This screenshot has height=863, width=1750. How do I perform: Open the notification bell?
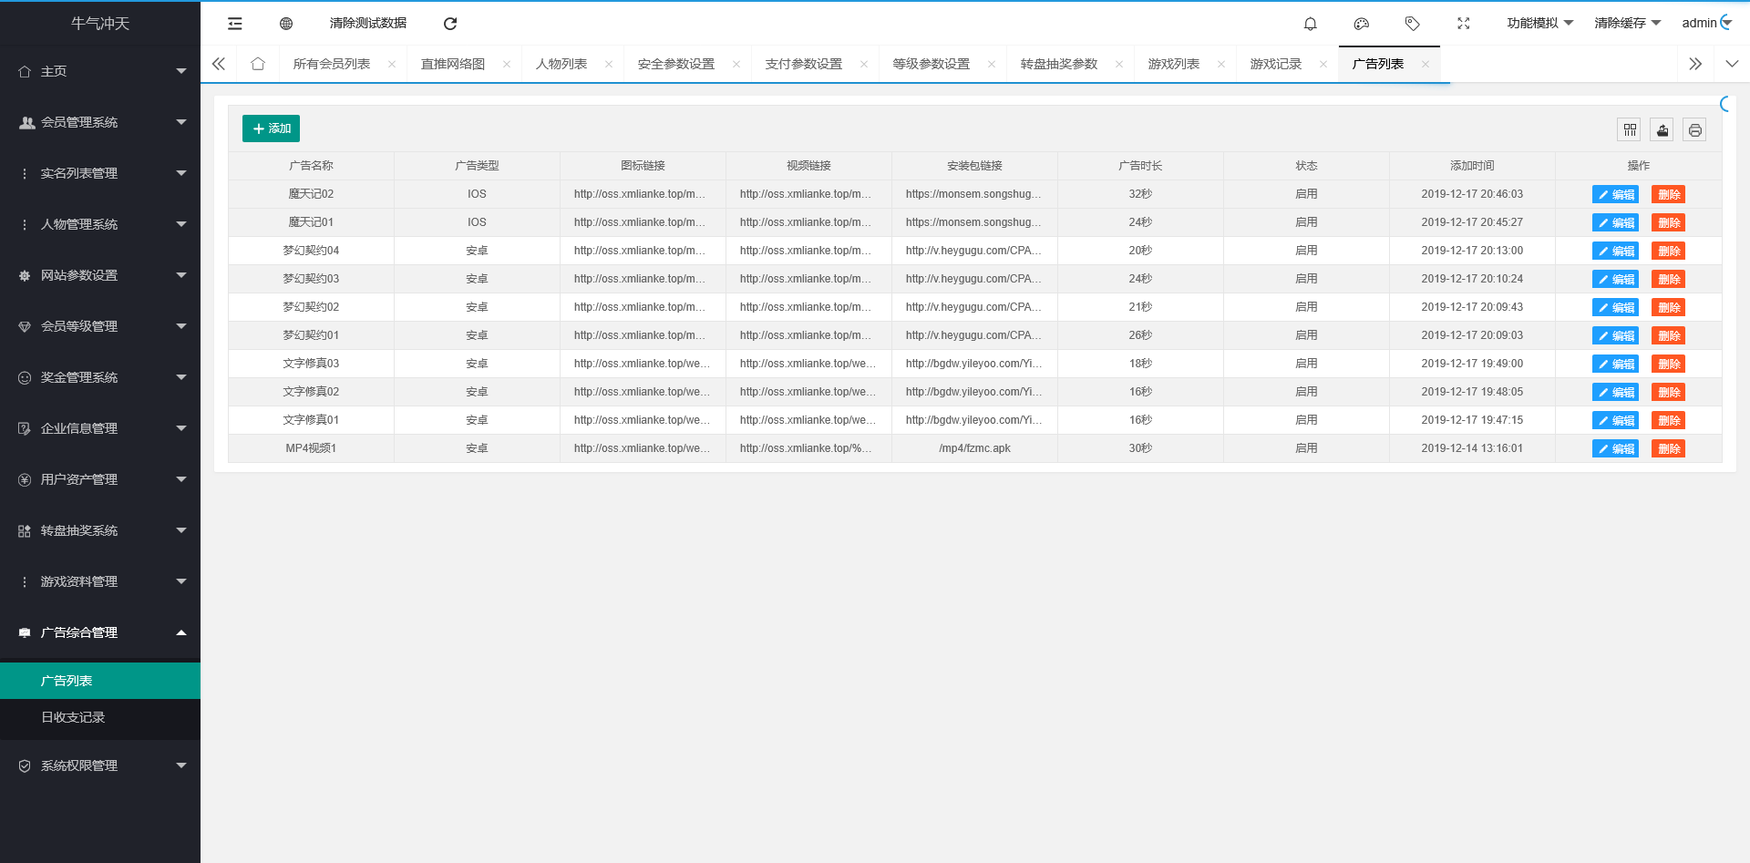[x=1311, y=24]
